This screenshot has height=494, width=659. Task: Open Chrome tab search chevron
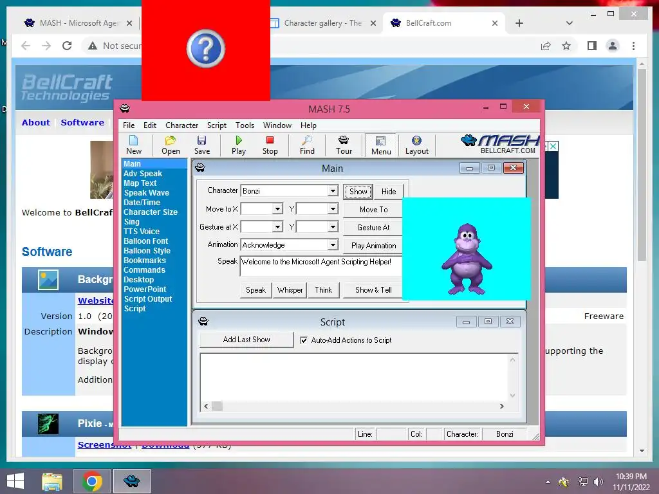pos(569,23)
